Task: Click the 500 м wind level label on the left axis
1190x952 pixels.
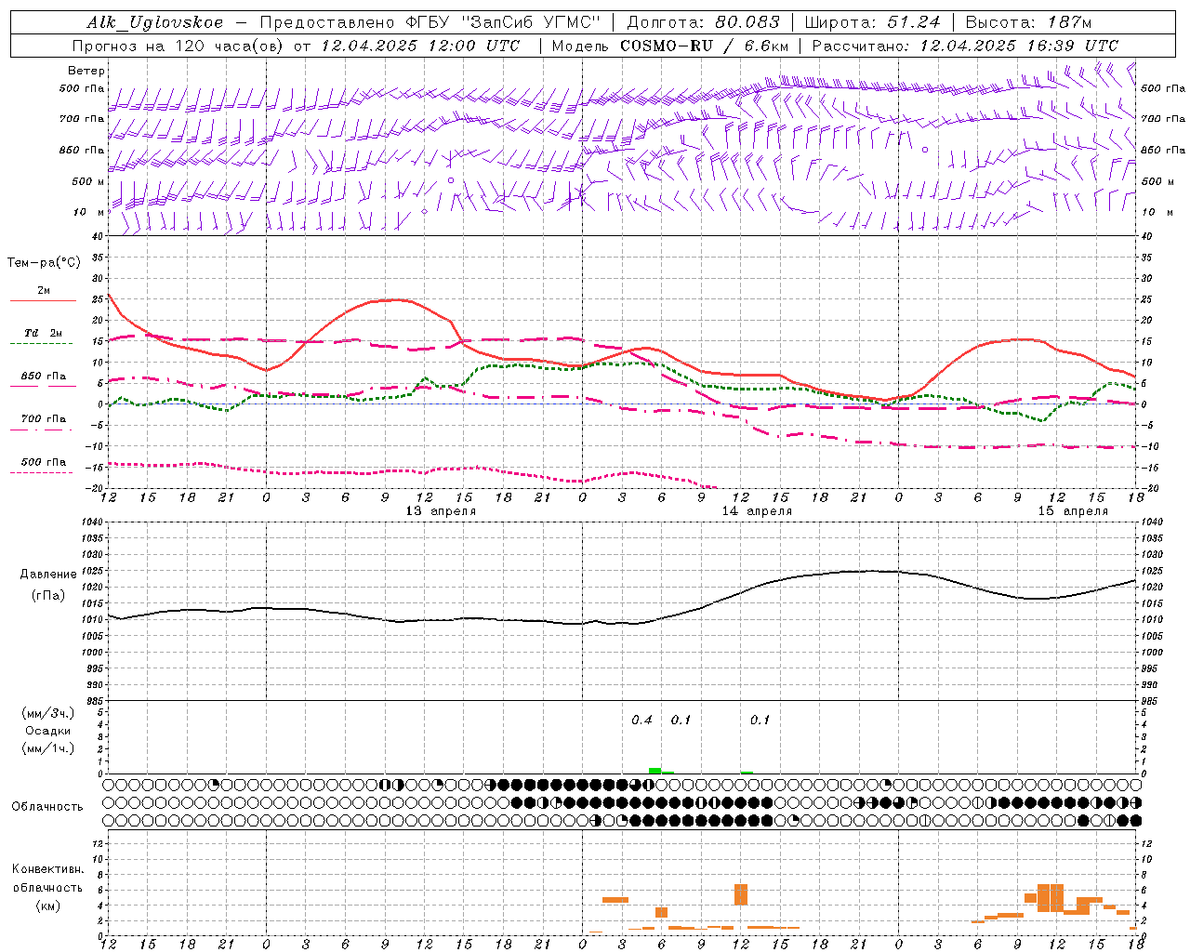Action: 88,181
